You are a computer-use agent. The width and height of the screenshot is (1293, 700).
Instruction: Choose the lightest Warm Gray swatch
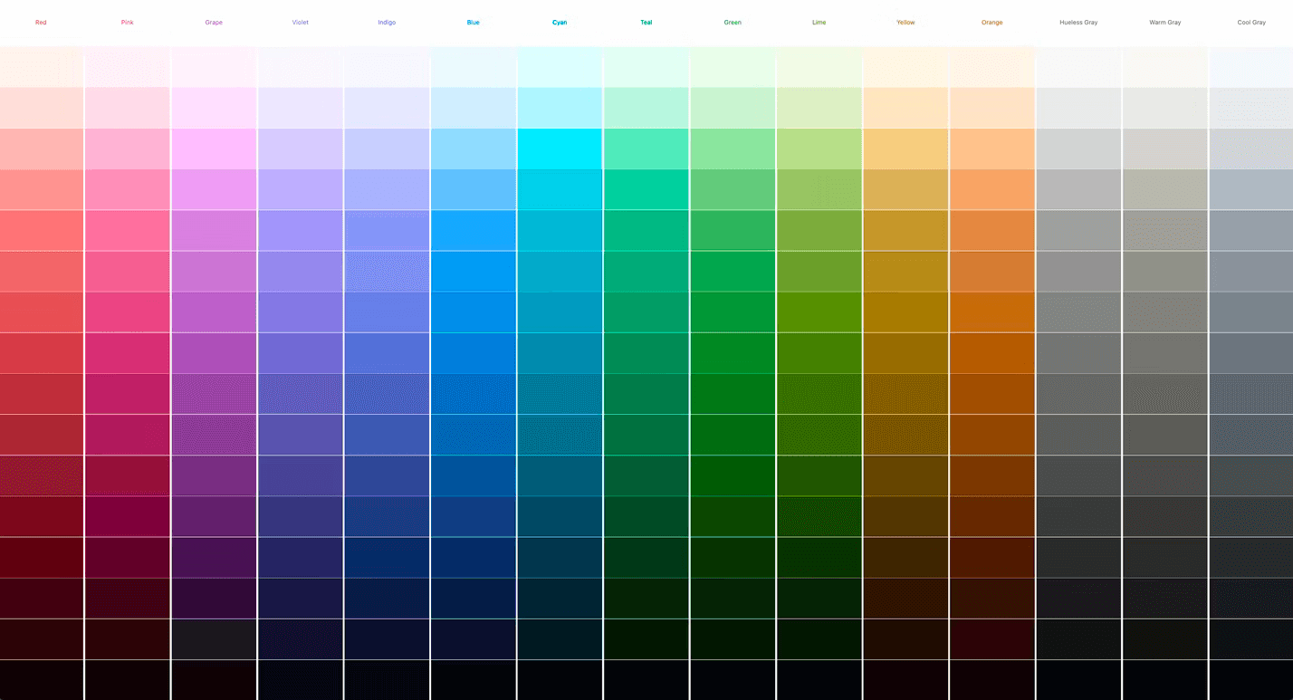tap(1165, 67)
